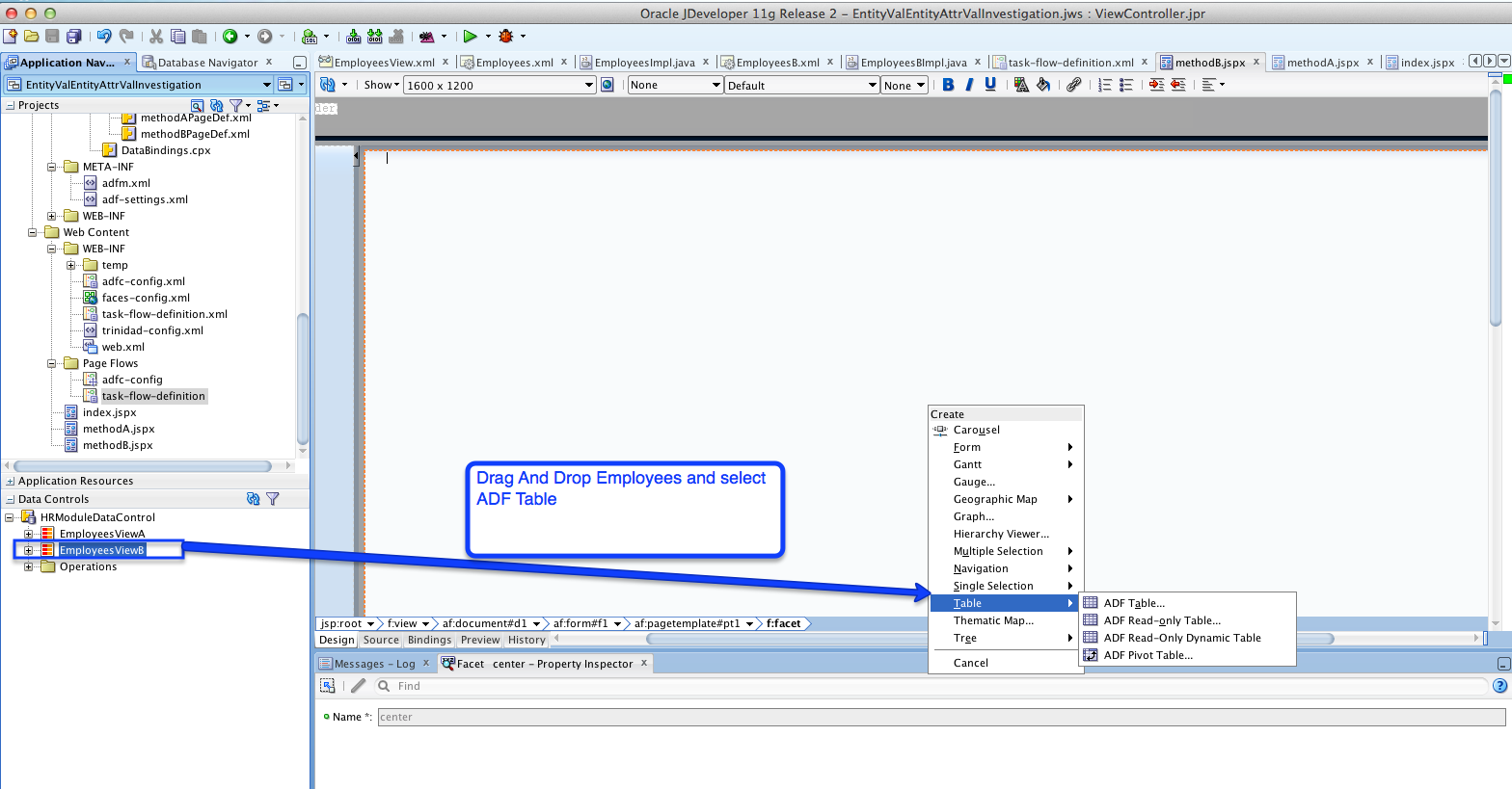Image resolution: width=1512 pixels, height=789 pixels.
Task: Open the Database Navigator tab
Action: coord(207,63)
